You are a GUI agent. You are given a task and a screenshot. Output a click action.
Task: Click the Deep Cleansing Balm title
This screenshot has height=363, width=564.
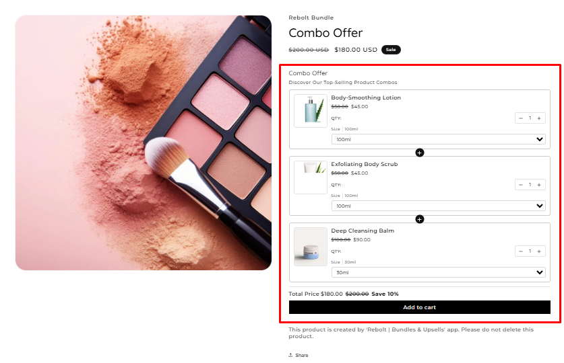363,231
